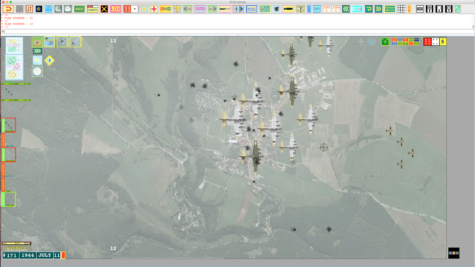Click the flak burst toolbar icon

[276, 9]
